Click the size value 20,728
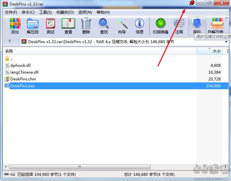231x181 pixels. pyautogui.click(x=214, y=79)
